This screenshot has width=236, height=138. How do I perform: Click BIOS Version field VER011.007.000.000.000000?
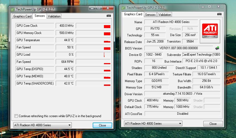(x=179, y=48)
